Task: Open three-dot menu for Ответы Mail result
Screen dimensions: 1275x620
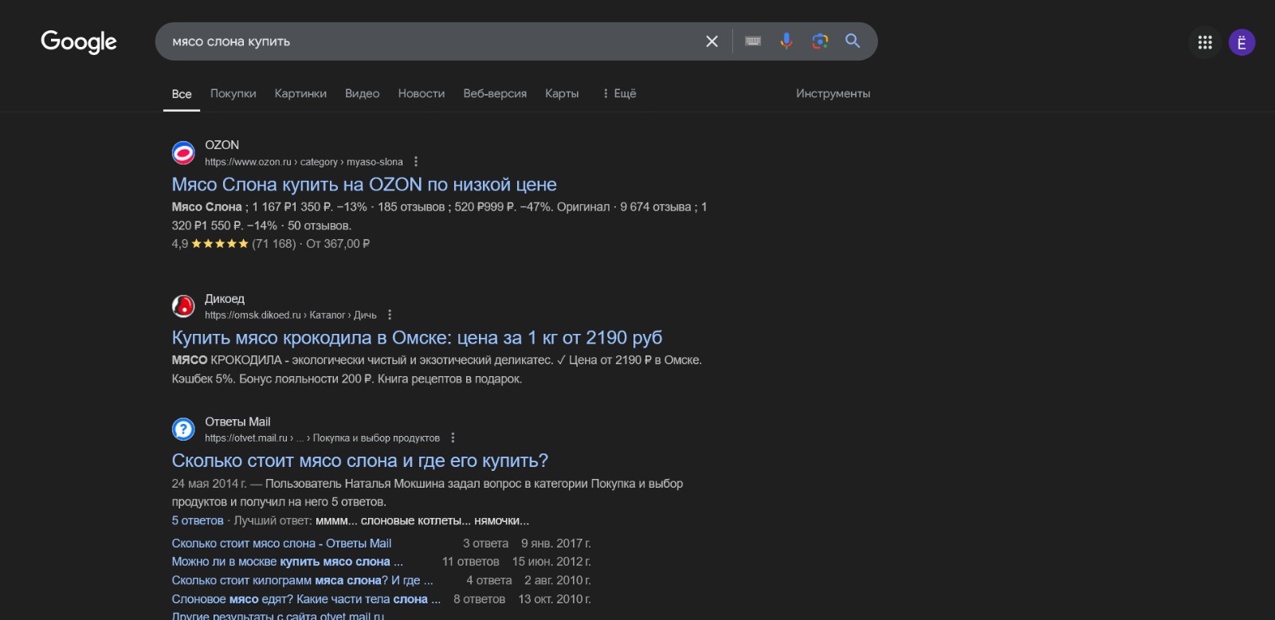Action: [453, 438]
